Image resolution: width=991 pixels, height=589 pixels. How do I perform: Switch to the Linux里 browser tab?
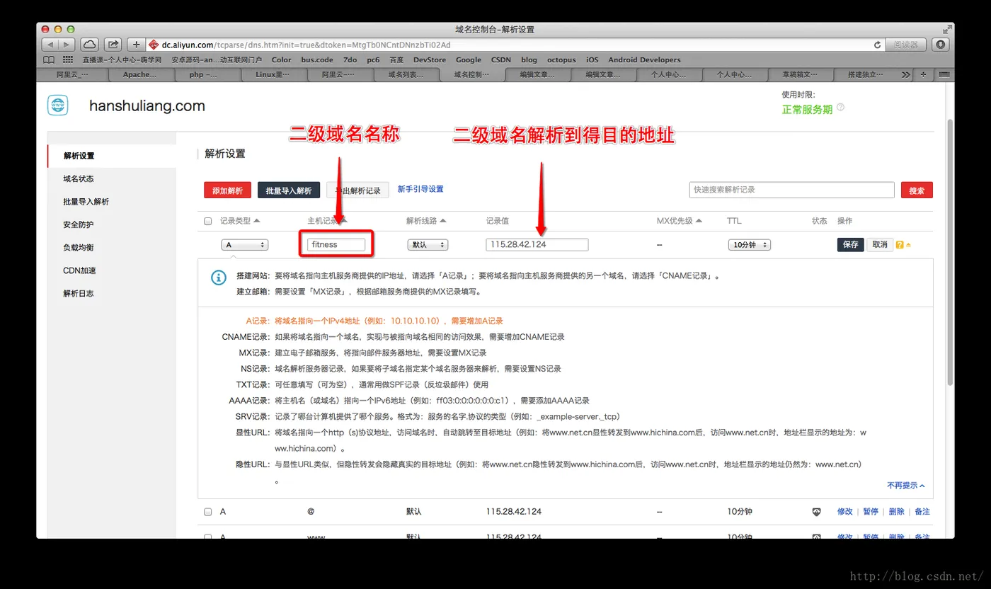click(273, 74)
